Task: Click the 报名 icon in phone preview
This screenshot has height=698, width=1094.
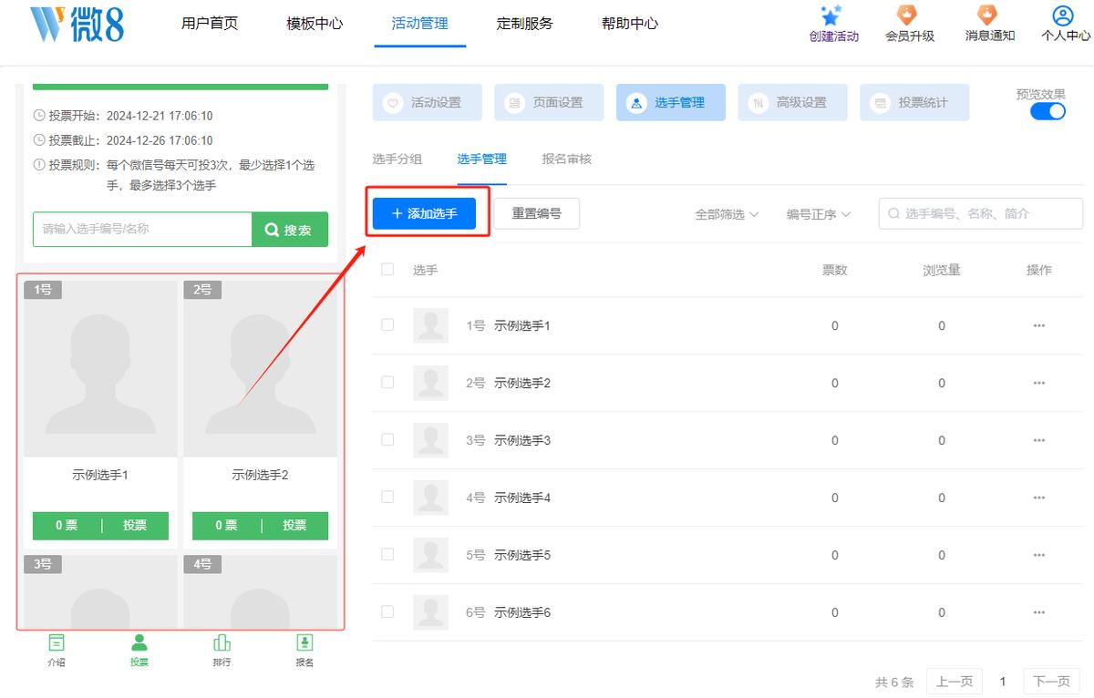Action: [304, 642]
